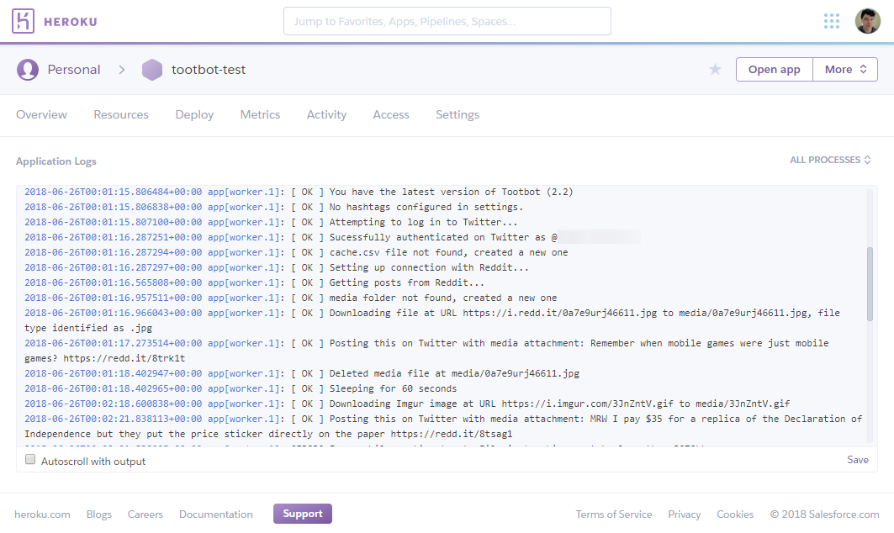The height and width of the screenshot is (533, 894).
Task: Switch to the Overview tab
Action: point(41,114)
